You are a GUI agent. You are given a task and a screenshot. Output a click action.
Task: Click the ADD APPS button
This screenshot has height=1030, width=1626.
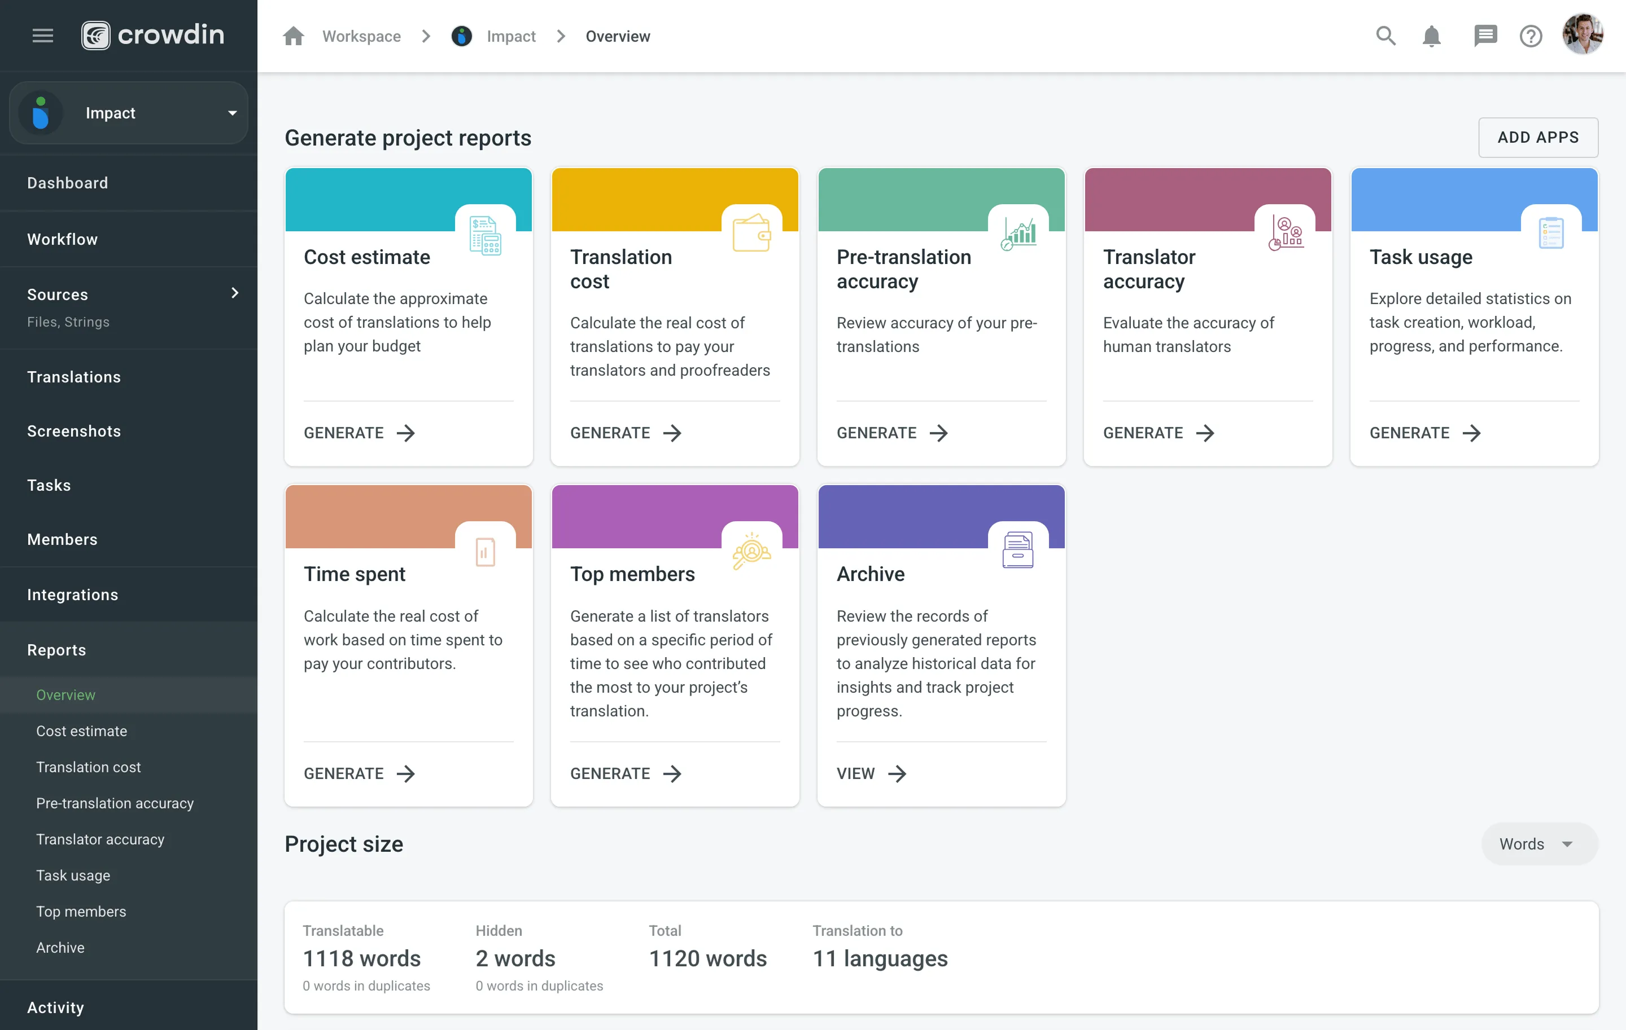coord(1538,137)
